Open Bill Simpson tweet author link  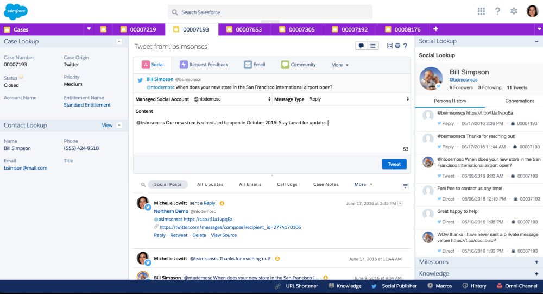point(160,79)
